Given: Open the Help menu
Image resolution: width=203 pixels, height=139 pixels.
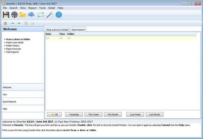Looking at the screenshot, I should tap(60, 8).
